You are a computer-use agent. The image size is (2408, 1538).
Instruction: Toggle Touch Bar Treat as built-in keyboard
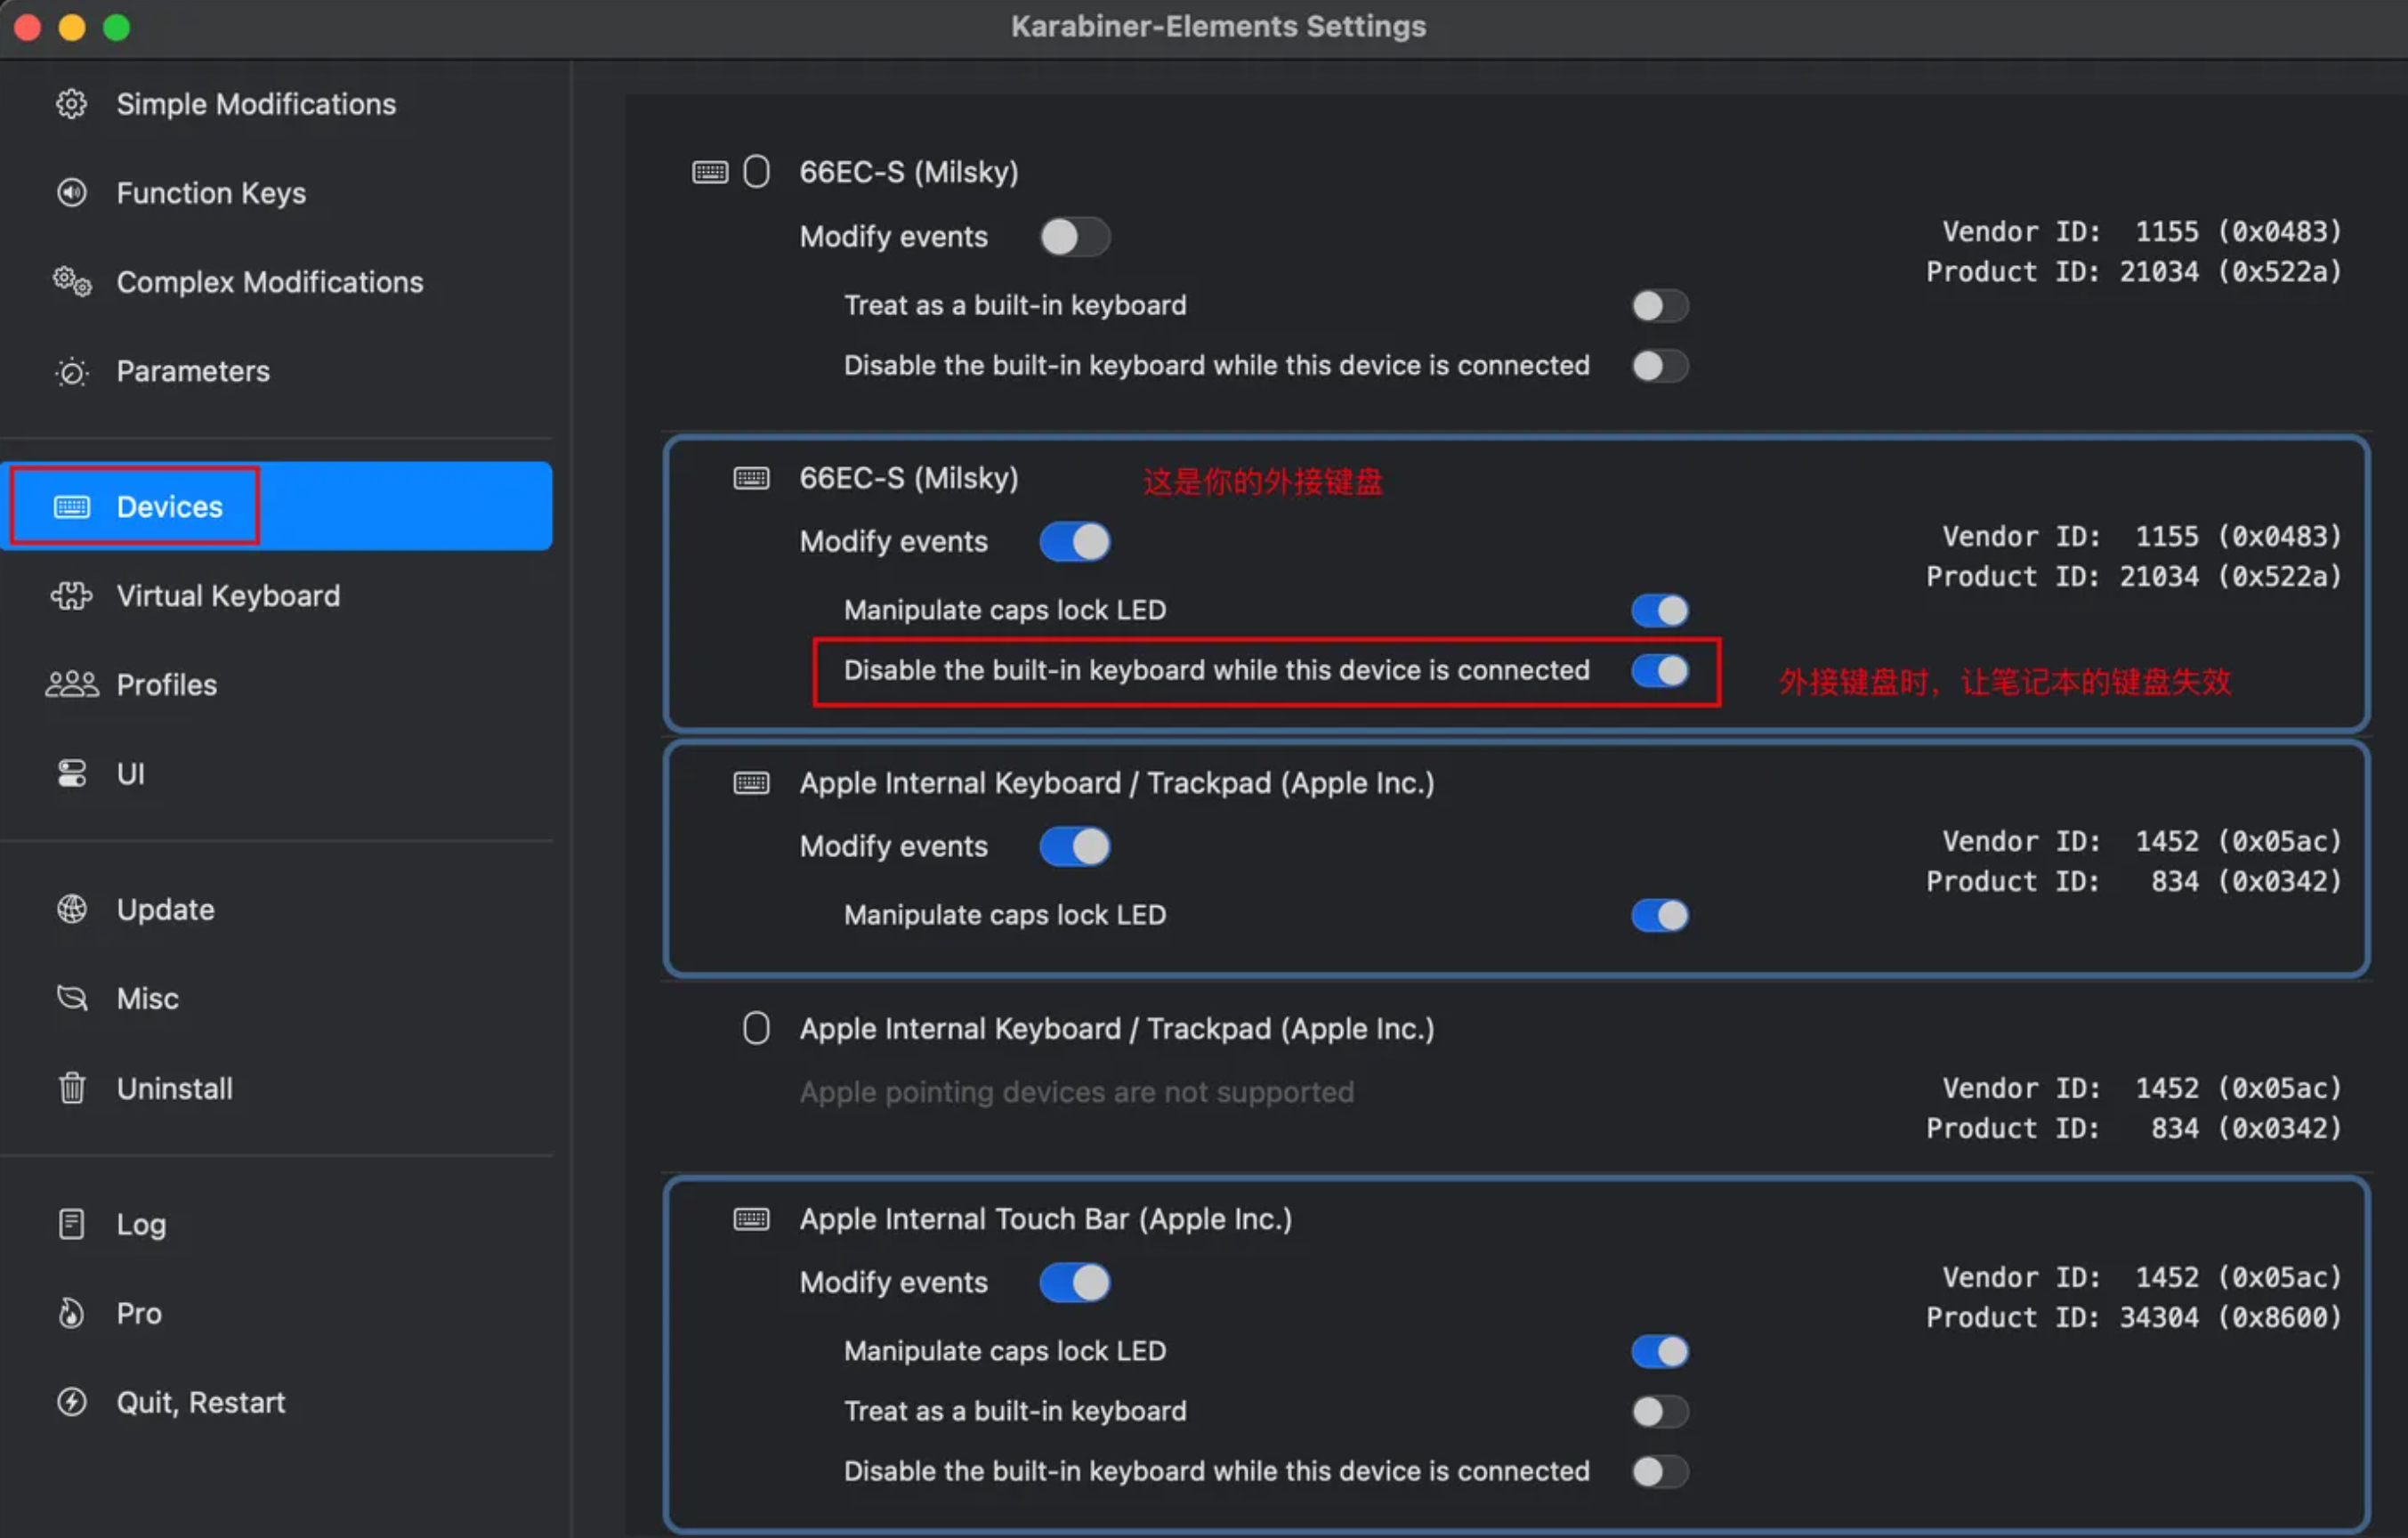1659,1411
